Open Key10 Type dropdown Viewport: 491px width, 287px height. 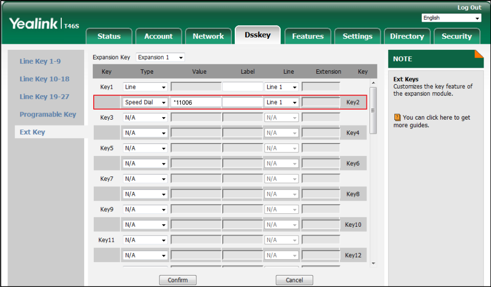[145, 225]
